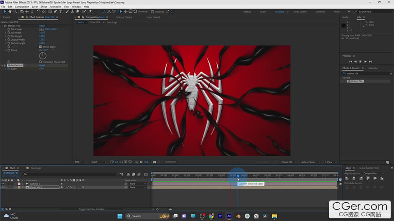
Task: Click the After Effects taskbar icon
Action: pyautogui.click(x=229, y=216)
